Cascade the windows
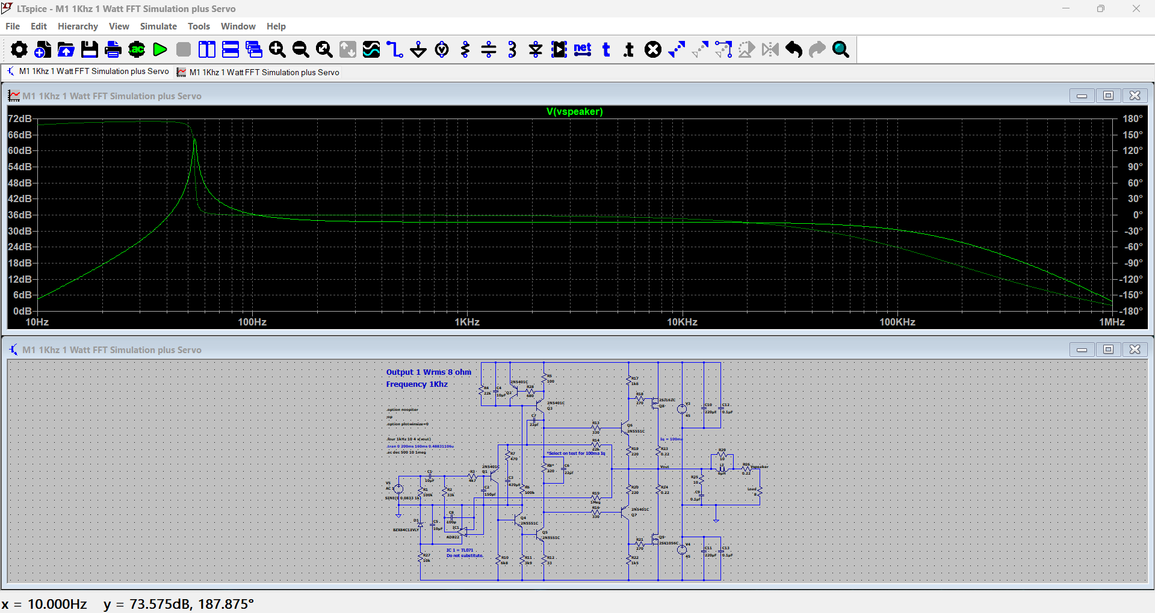The image size is (1155, 613). point(254,49)
